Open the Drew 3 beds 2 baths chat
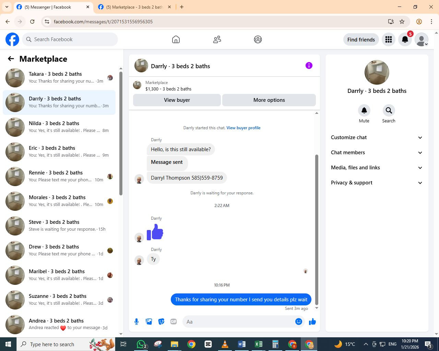439x351 pixels. click(59, 251)
